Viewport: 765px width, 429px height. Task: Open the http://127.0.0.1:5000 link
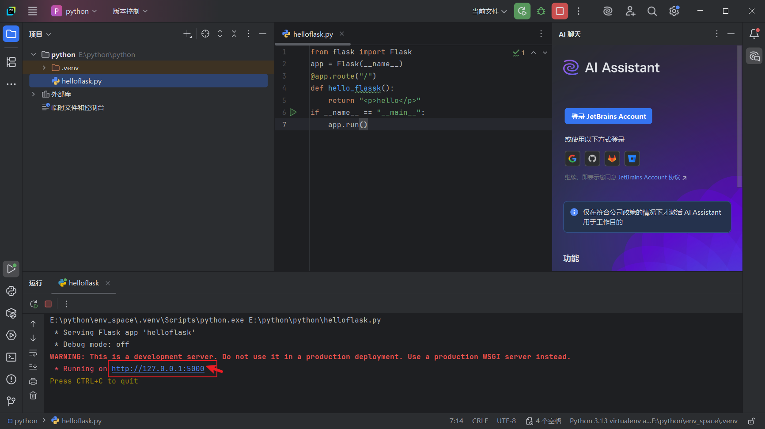158,368
